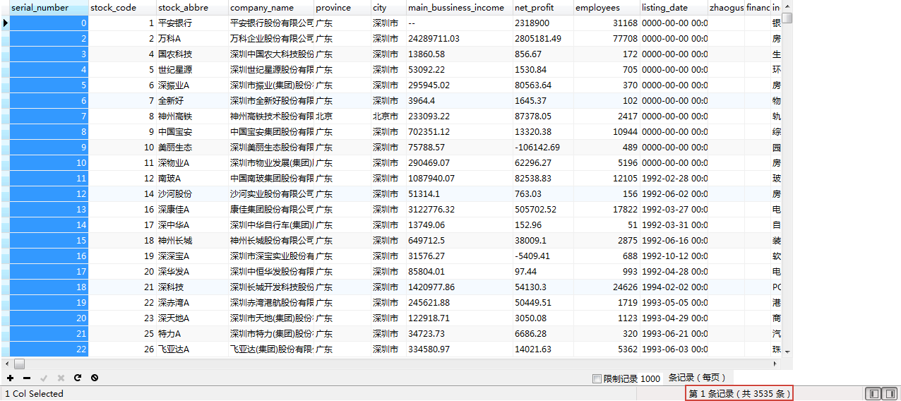Click the stock_abbre cell 沙河股份
901x401 pixels.
(x=193, y=194)
